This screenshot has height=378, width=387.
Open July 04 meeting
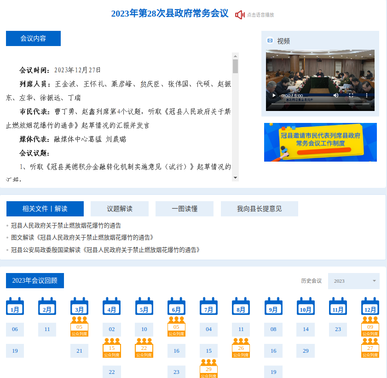(x=208, y=329)
